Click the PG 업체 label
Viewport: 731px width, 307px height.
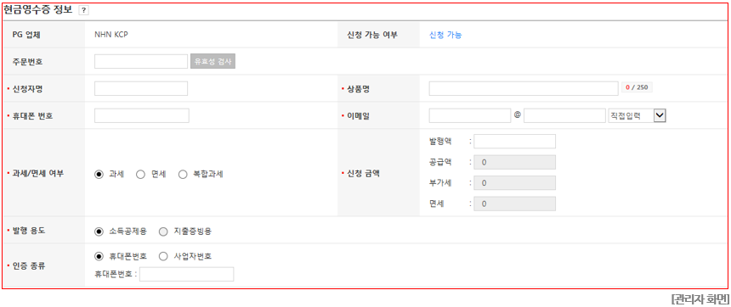[27, 35]
